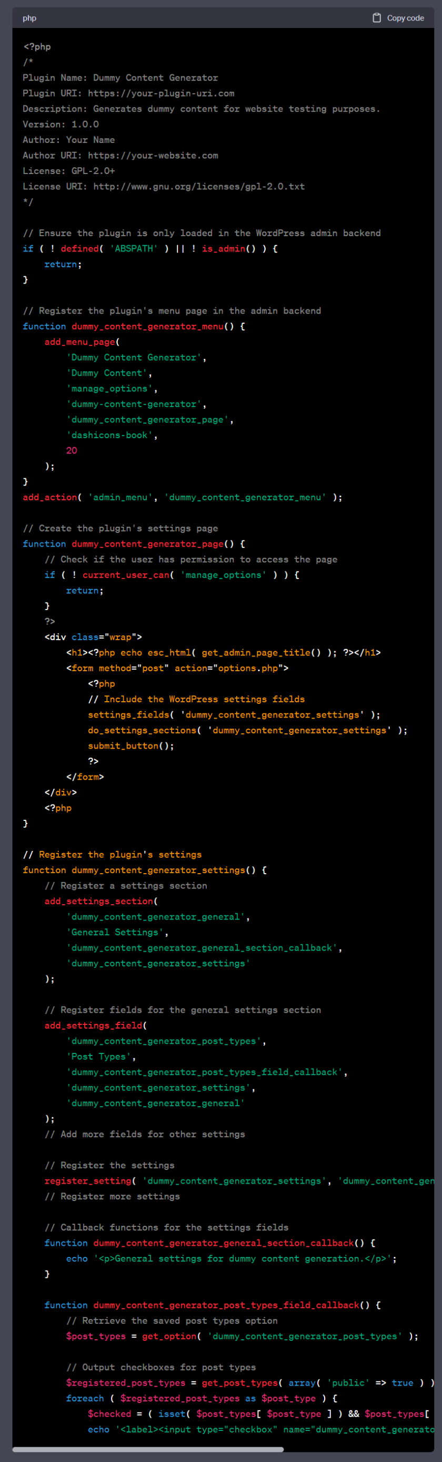Click the Description line of plugin header
This screenshot has width=442, height=1462.
201,109
